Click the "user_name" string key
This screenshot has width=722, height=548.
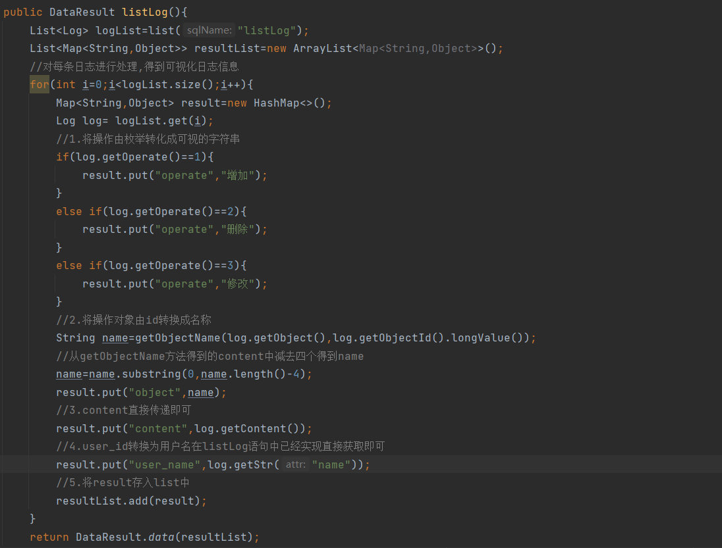click(165, 465)
